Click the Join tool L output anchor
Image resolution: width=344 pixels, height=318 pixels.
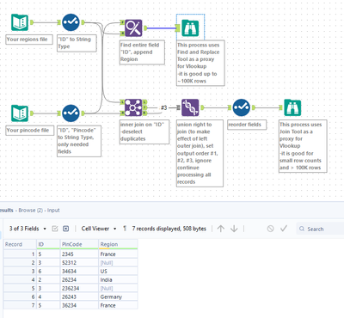pyautogui.click(x=144, y=102)
